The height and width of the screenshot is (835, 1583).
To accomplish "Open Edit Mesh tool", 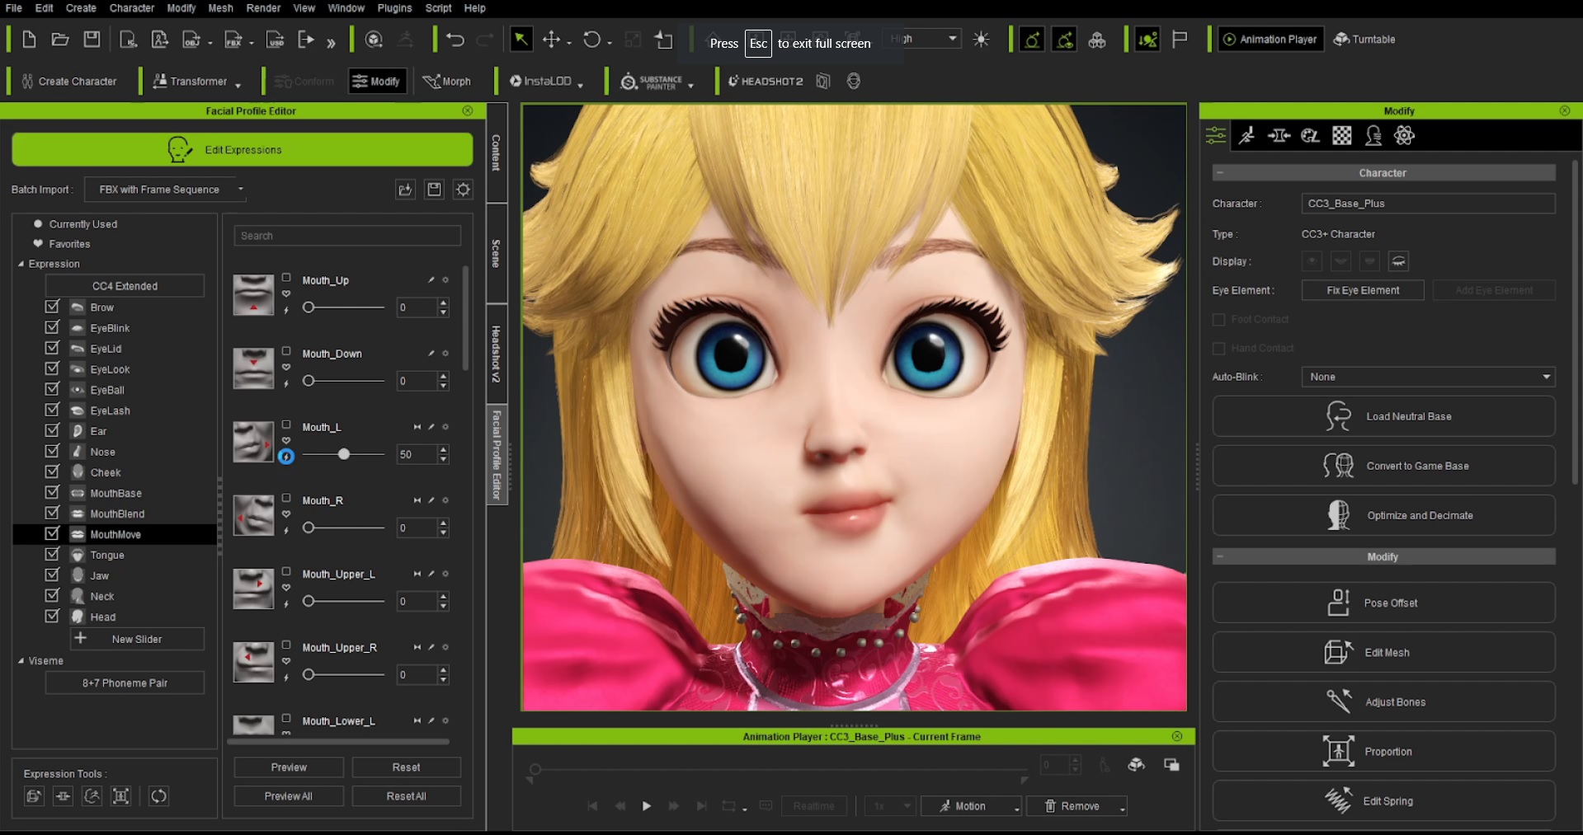I will [x=1383, y=652].
